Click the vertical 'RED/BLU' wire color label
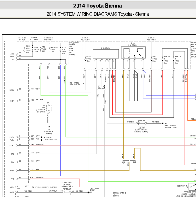Image resolution: width=196 pixels, height=197 pixels. tap(183, 78)
